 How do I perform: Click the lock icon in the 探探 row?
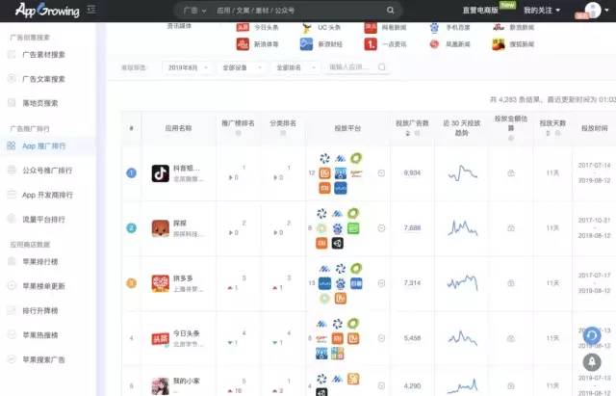tap(511, 228)
